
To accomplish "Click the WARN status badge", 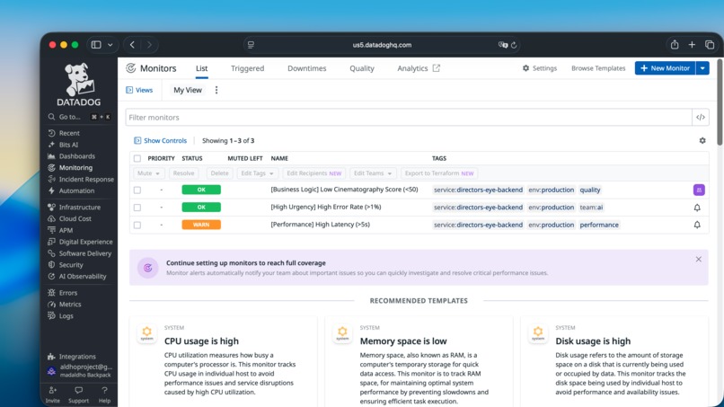I will click(201, 225).
